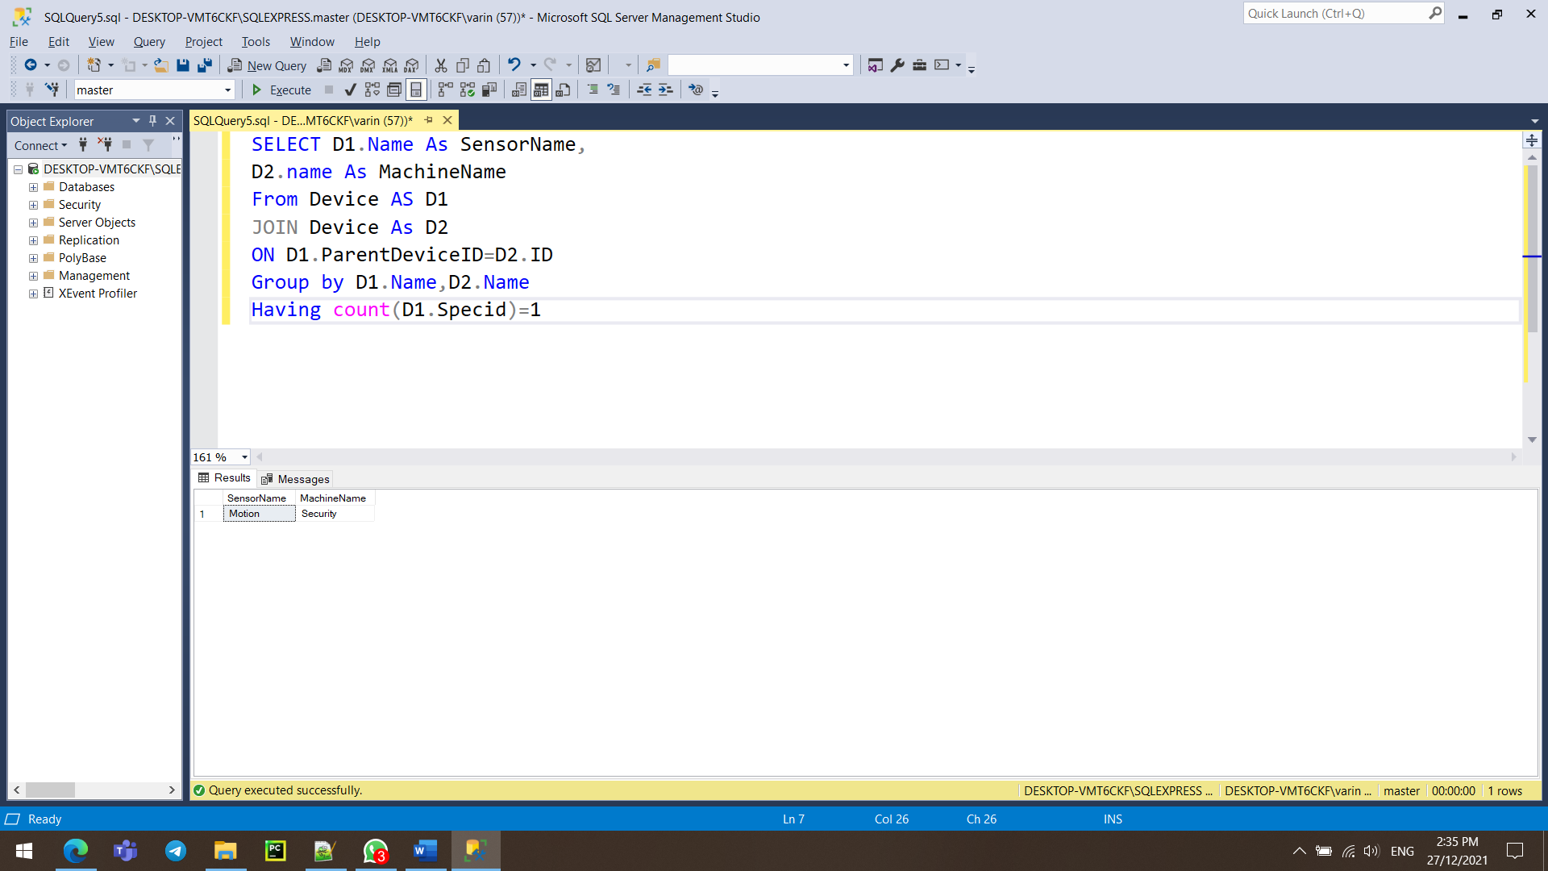Click the Open File folder icon
This screenshot has height=871, width=1548.
(x=161, y=65)
